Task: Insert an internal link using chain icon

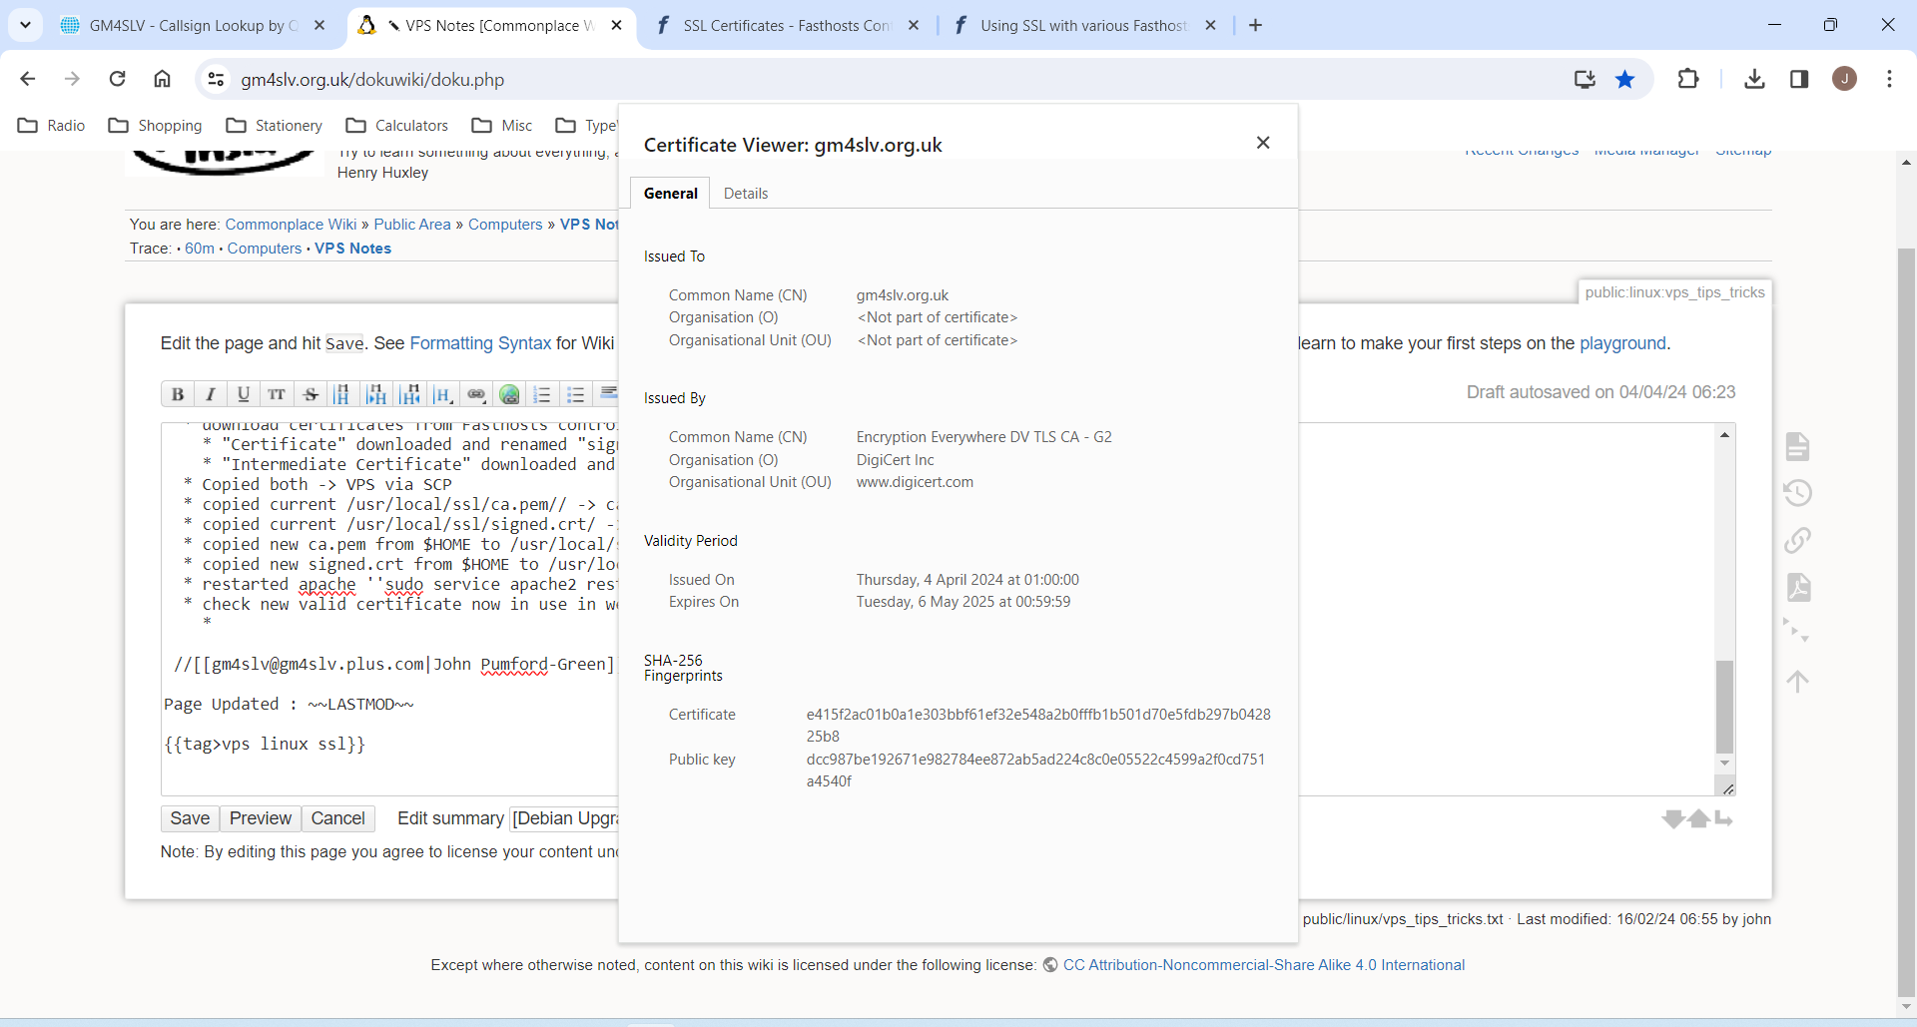Action: (476, 393)
